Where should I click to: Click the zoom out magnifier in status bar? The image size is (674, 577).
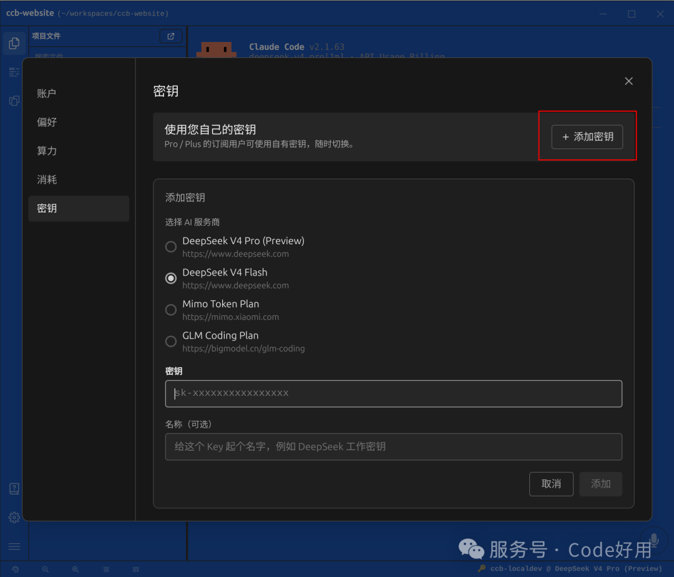(45, 570)
